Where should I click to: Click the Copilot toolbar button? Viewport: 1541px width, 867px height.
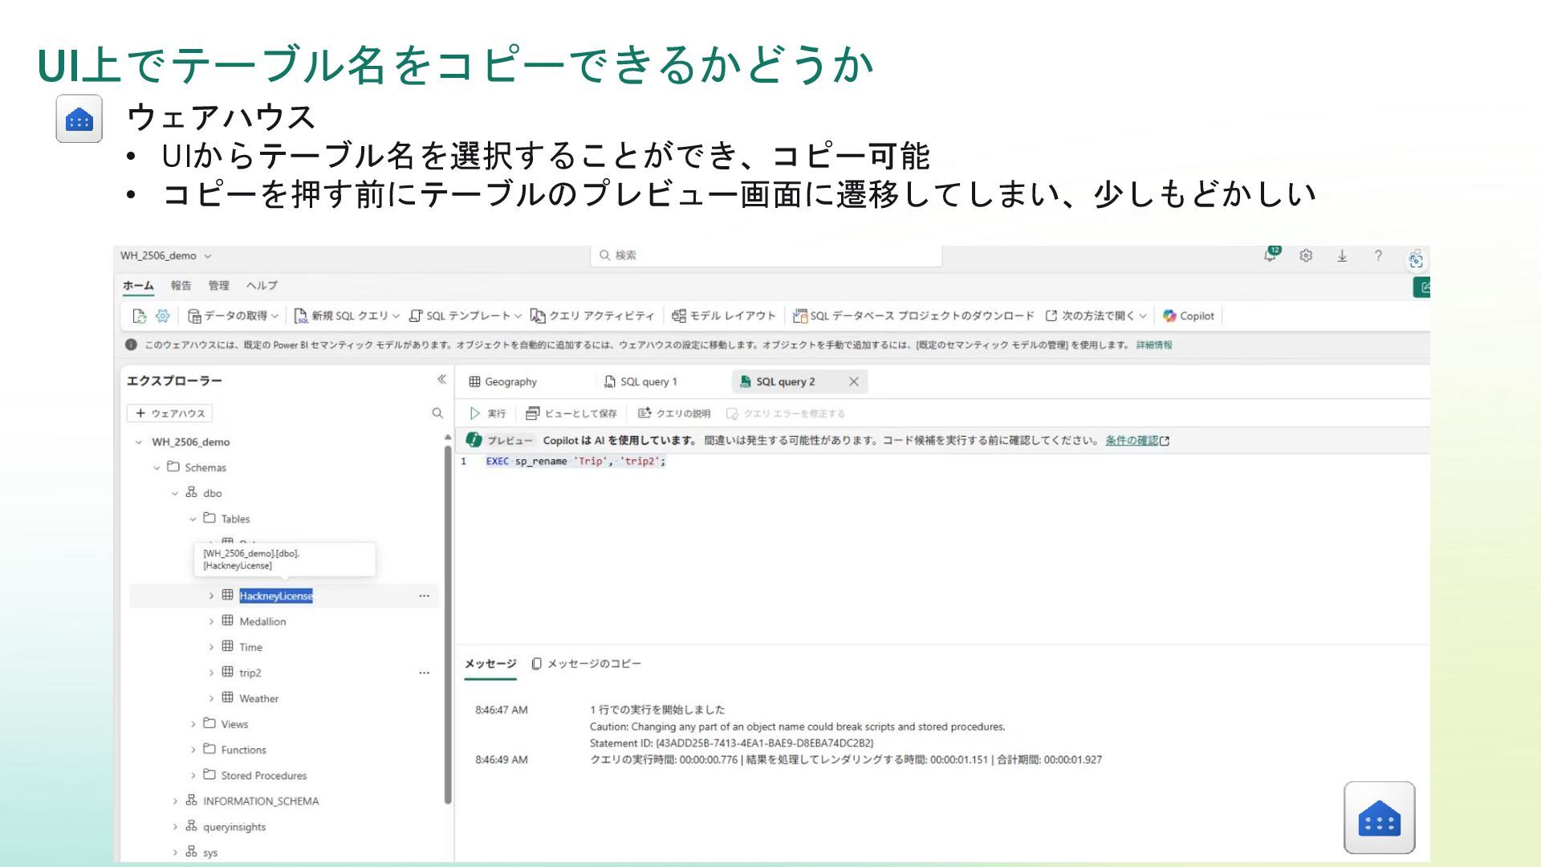[x=1189, y=316]
